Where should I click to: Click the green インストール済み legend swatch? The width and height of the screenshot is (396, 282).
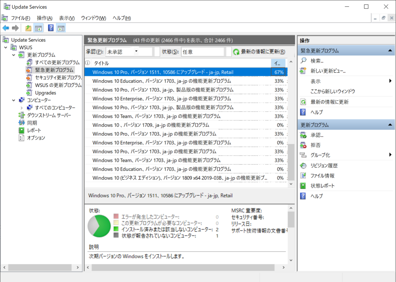116,229
